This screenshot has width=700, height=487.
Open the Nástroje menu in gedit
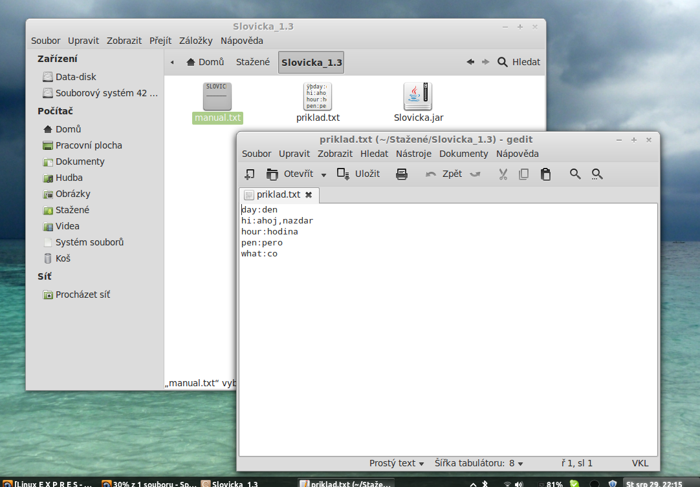coord(413,154)
